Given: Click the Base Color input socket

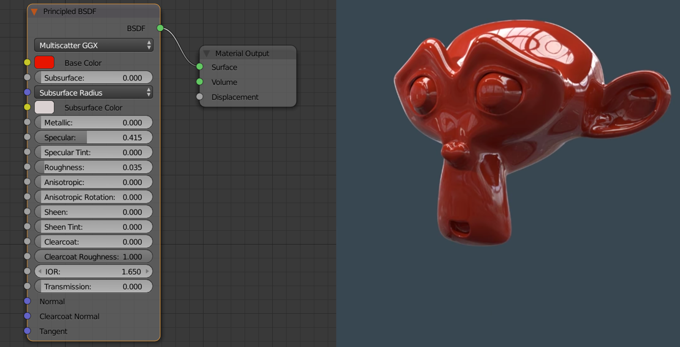Looking at the screenshot, I should (x=27, y=62).
